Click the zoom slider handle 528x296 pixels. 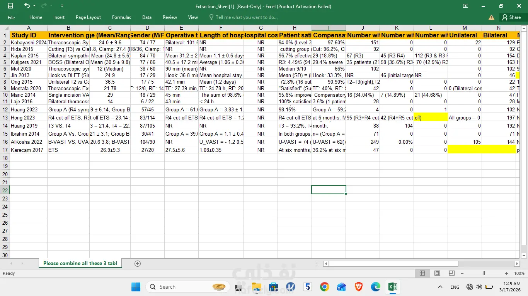484,273
